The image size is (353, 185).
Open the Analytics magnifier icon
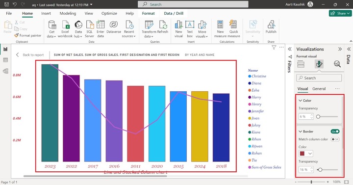(337, 64)
